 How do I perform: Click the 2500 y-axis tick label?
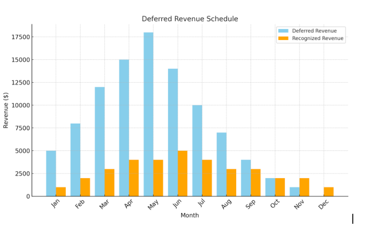(x=23, y=174)
